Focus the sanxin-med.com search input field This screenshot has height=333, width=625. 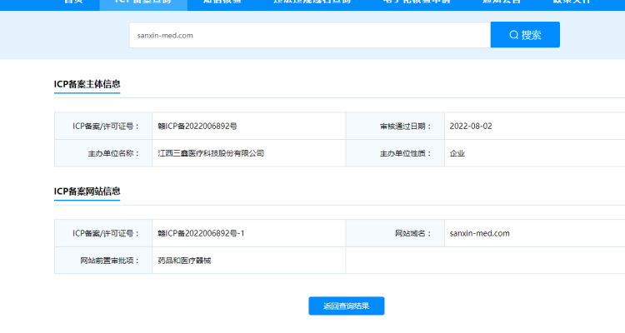coord(310,35)
